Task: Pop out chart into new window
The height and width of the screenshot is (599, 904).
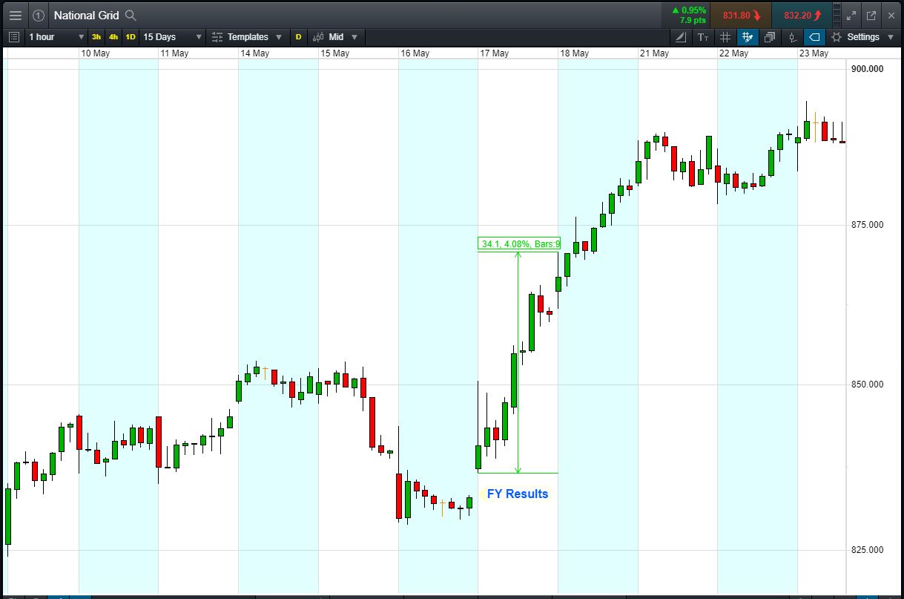Action: pyautogui.click(x=871, y=15)
